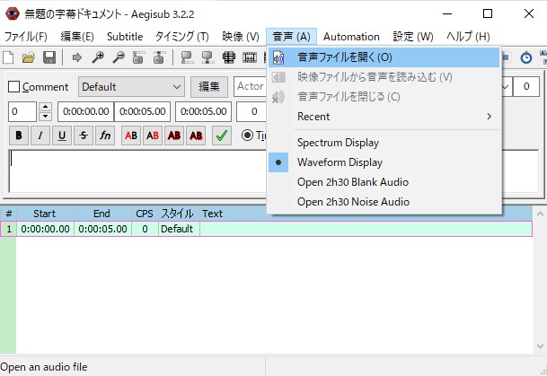Click the Save subtitles floppy icon
The image size is (547, 376).
(x=49, y=57)
